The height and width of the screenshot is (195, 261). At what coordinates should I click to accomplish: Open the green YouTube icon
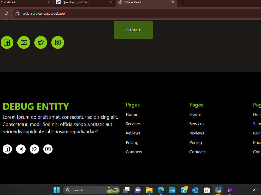[x=24, y=42]
